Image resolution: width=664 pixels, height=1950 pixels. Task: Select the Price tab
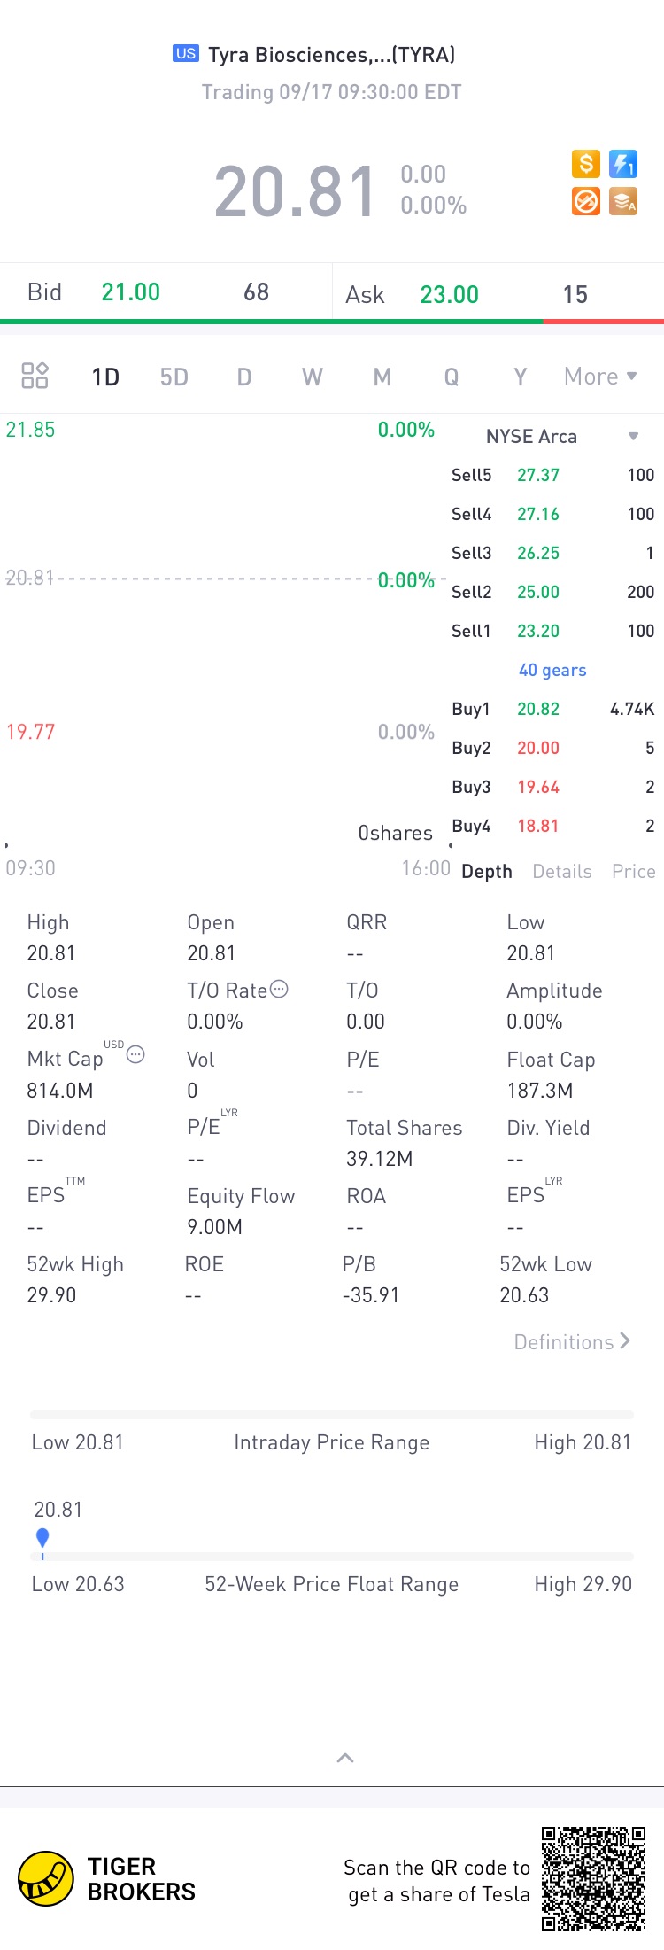(x=634, y=872)
